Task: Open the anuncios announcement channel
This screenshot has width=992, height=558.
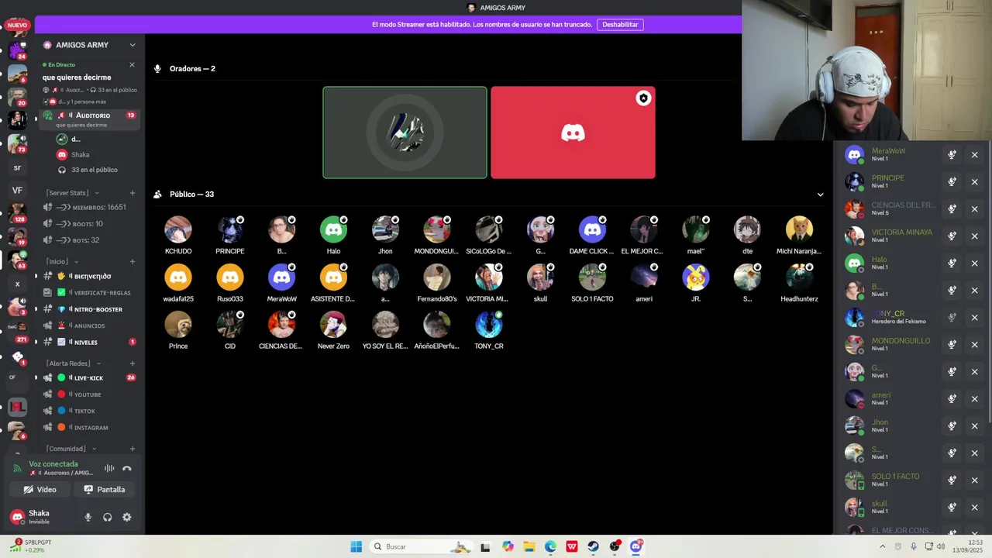Action: [x=89, y=326]
